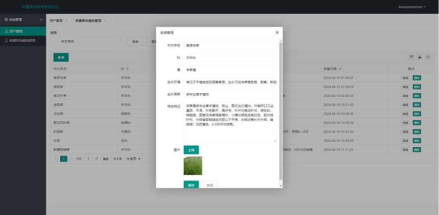Click the export icon in table toolbar

tap(420, 57)
